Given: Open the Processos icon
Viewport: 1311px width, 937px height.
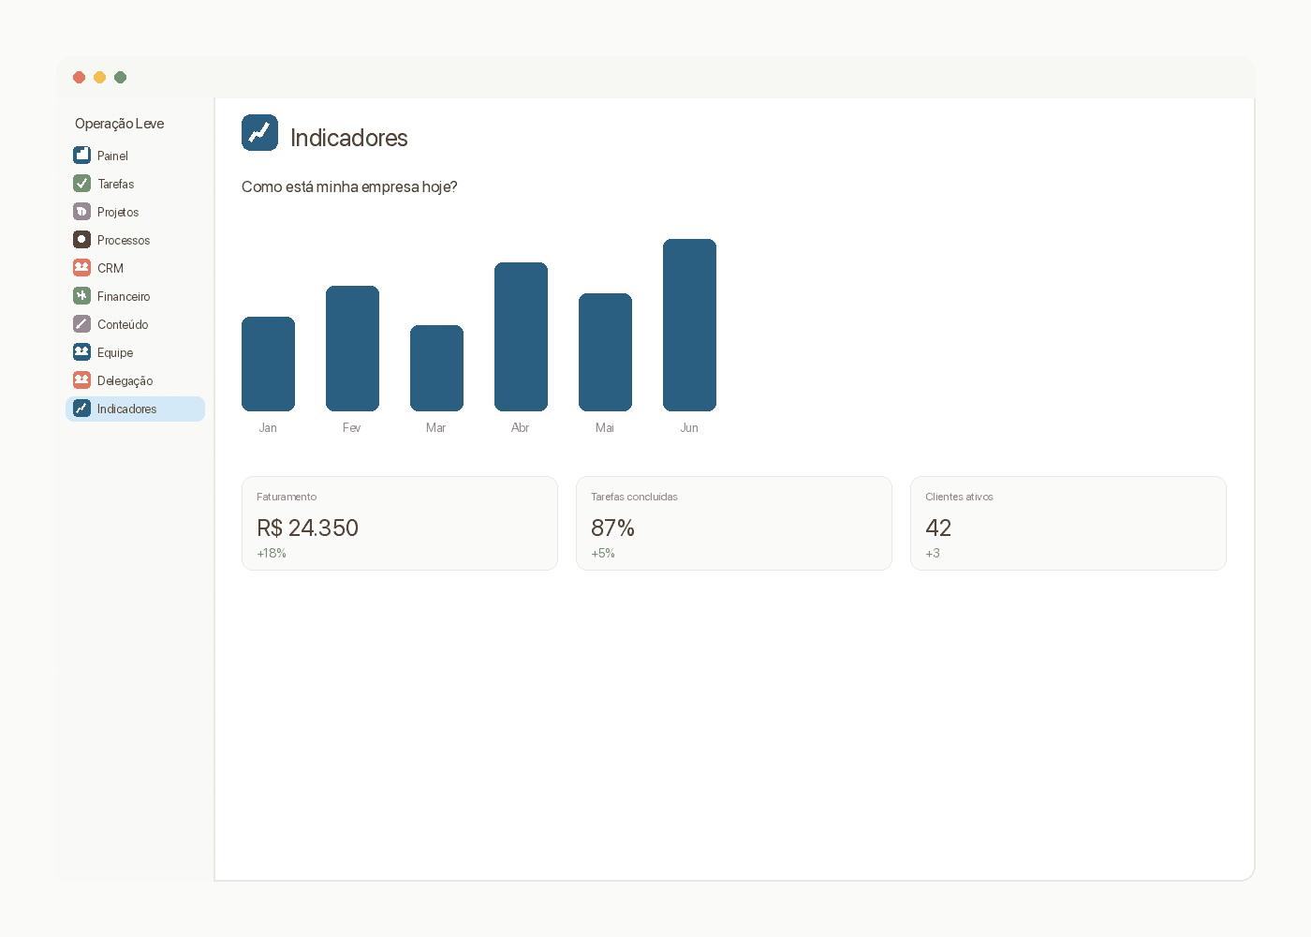Looking at the screenshot, I should pyautogui.click(x=82, y=240).
